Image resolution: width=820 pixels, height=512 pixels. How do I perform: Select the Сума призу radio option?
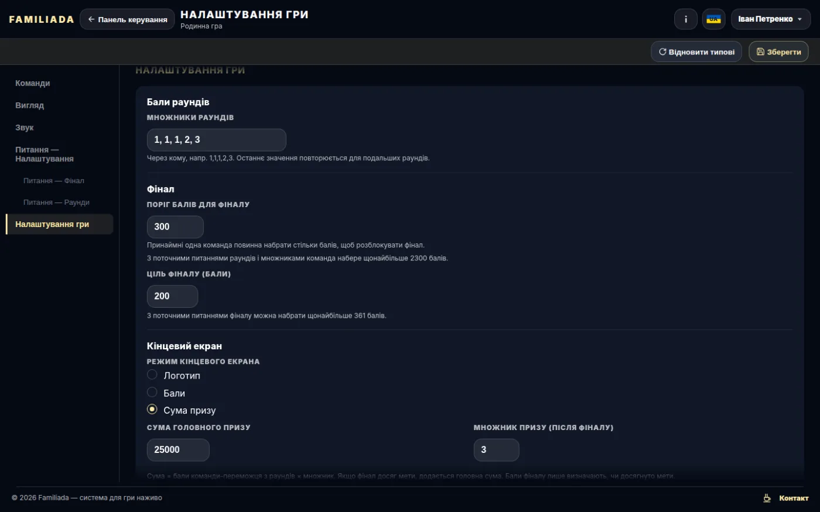152,409
